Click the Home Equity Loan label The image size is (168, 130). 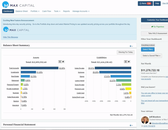tap(78, 97)
